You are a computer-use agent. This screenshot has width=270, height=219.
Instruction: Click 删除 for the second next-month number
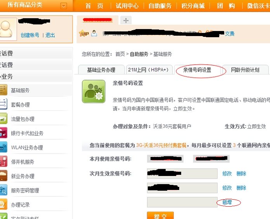pos(241,188)
